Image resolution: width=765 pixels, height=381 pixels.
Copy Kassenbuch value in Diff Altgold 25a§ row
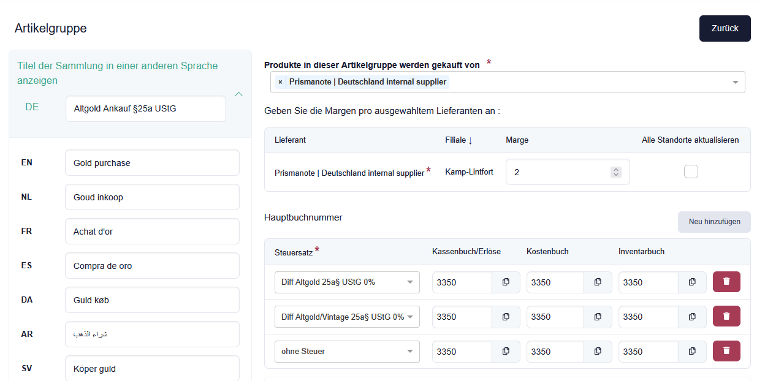click(506, 282)
